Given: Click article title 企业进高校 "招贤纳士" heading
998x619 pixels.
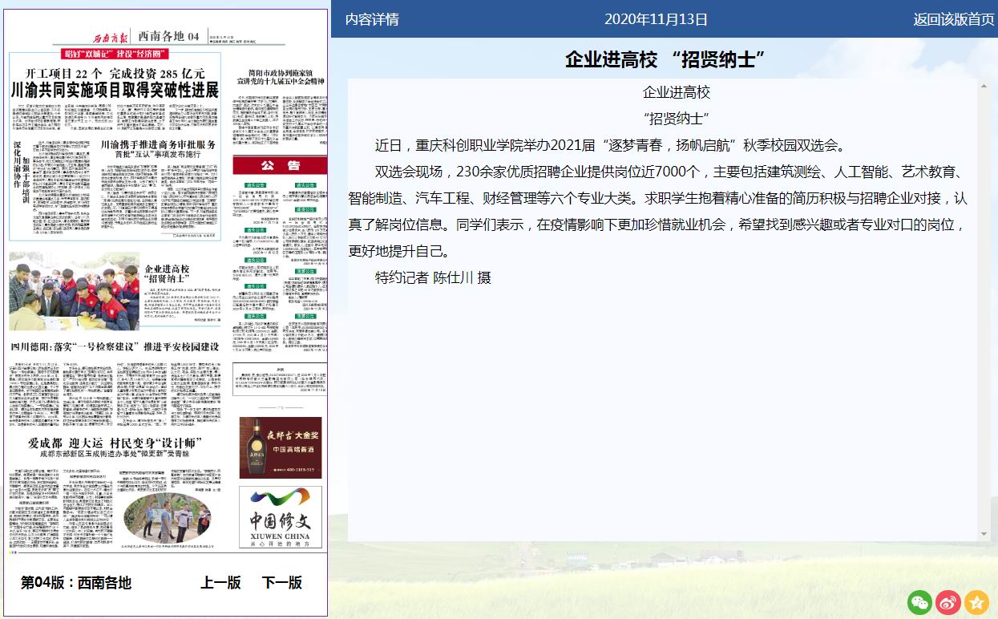Looking at the screenshot, I should pos(665,59).
